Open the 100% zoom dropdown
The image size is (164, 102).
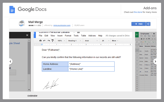(61, 41)
